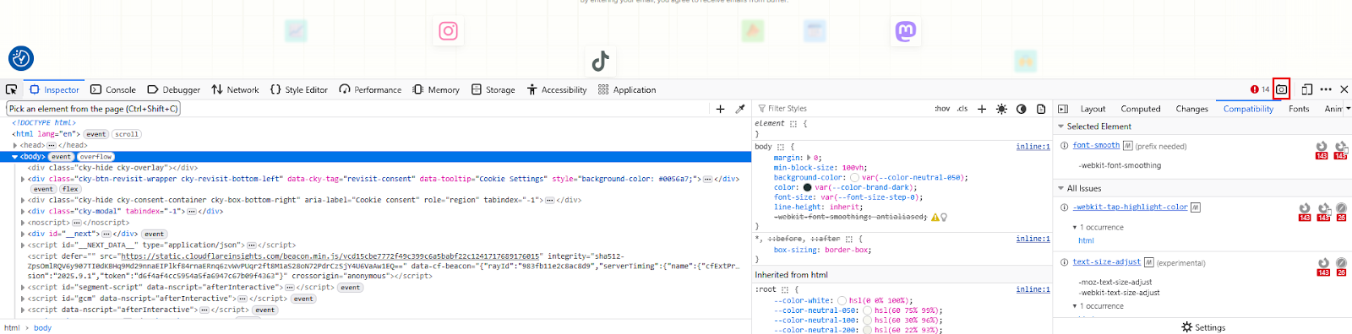Click Instagram icon on the page

(449, 31)
